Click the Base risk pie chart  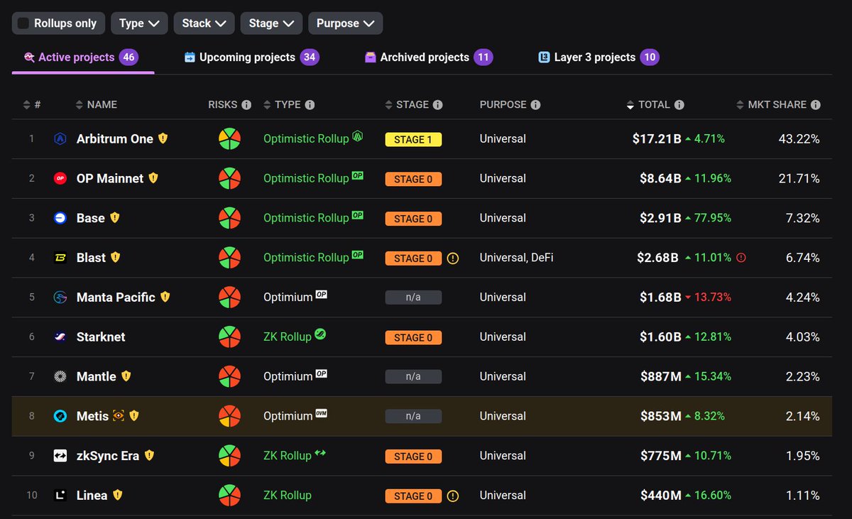[229, 219]
